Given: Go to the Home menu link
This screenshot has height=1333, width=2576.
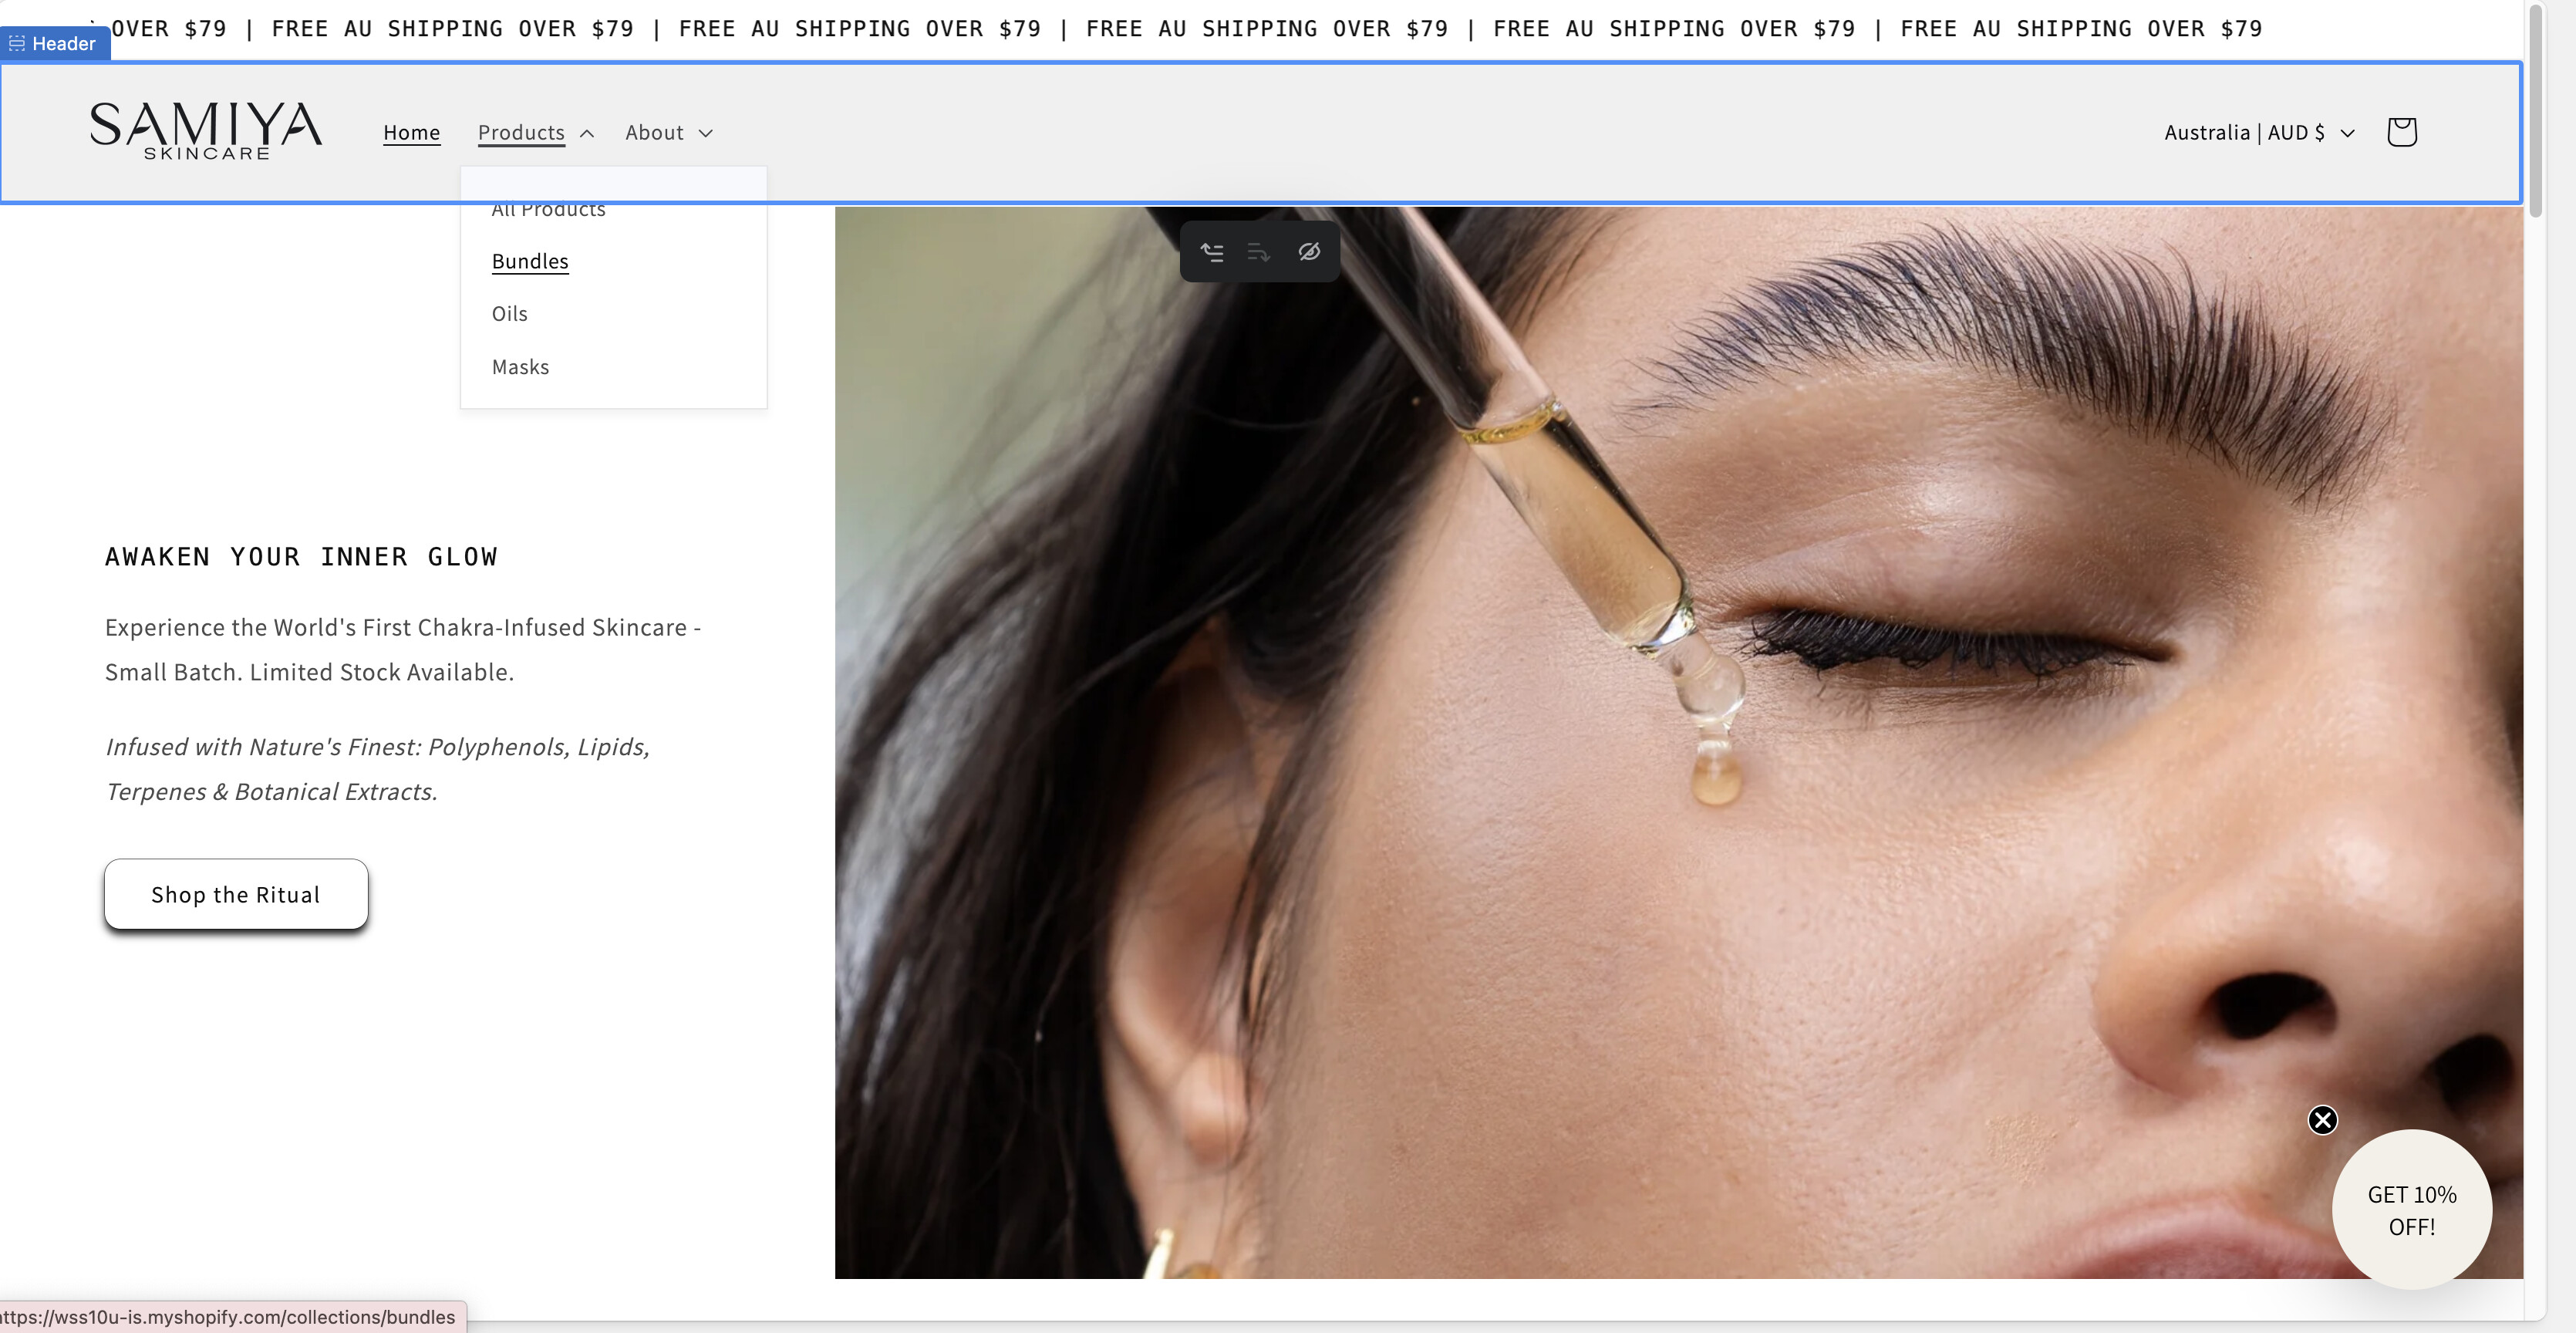Looking at the screenshot, I should (x=411, y=133).
